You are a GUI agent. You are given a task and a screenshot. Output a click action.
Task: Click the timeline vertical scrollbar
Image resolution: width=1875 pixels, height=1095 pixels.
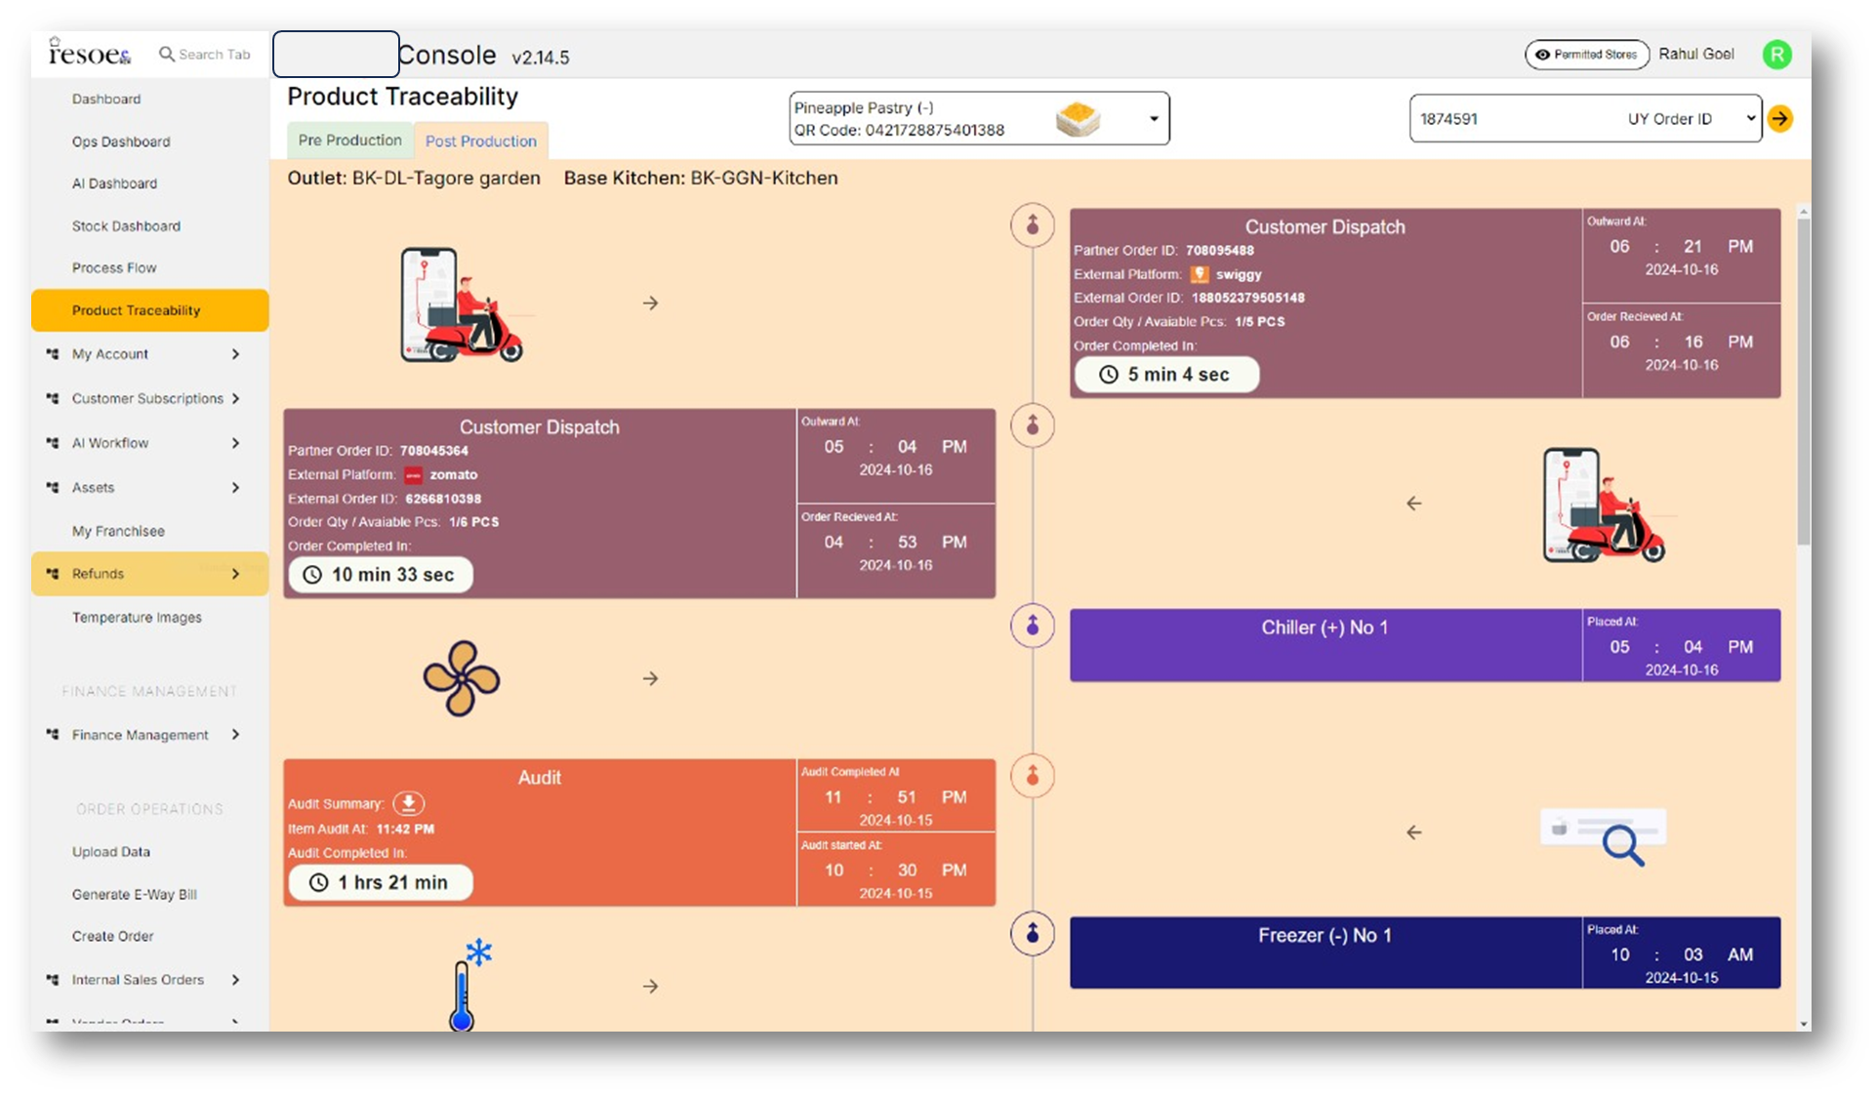(1803, 381)
